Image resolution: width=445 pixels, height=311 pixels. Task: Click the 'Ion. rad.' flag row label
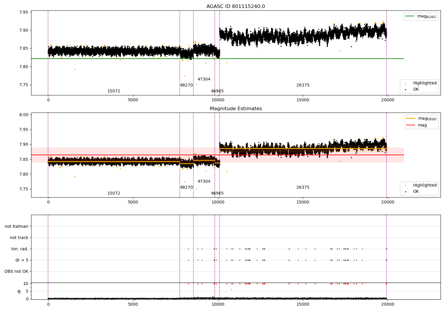point(20,249)
